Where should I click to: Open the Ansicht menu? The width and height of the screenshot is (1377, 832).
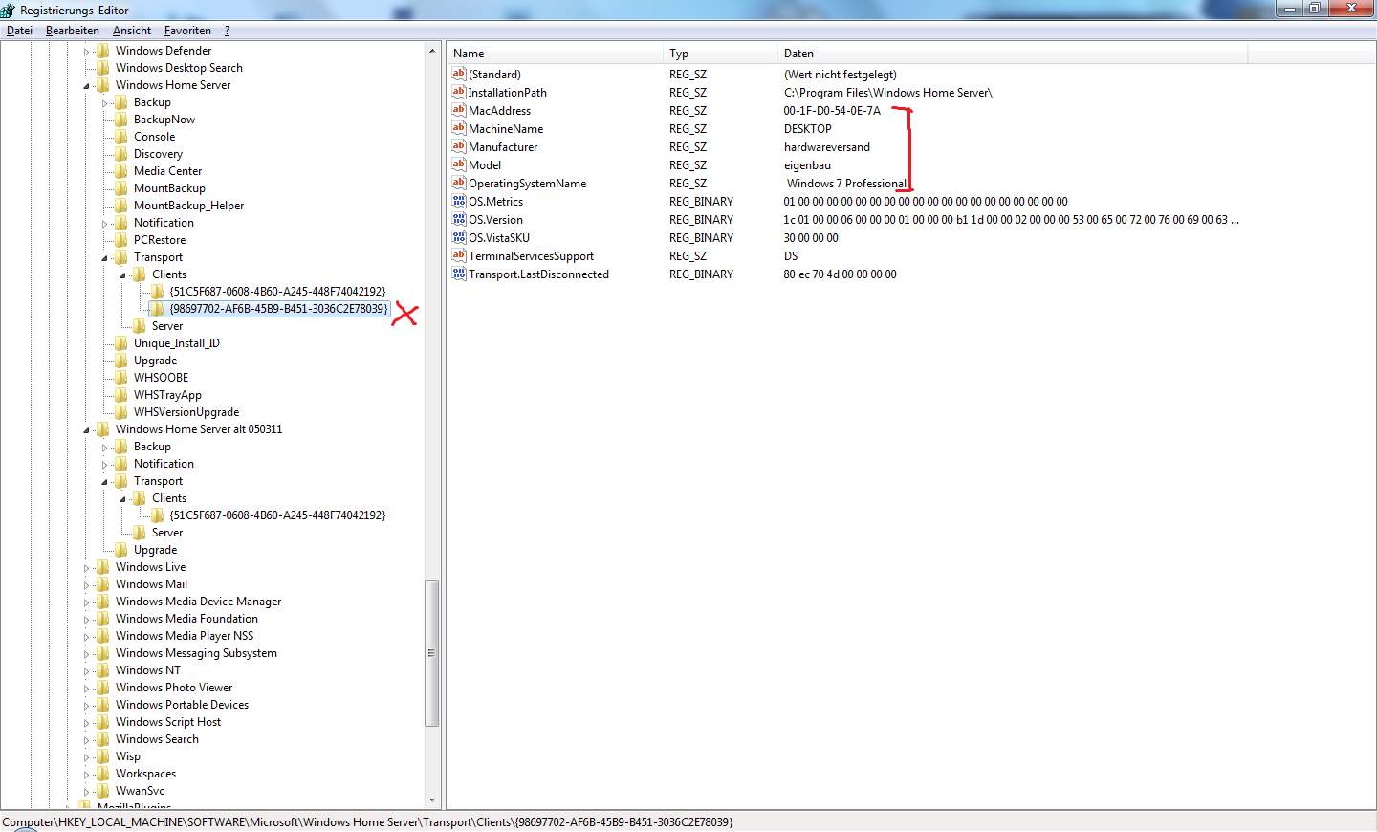[132, 31]
